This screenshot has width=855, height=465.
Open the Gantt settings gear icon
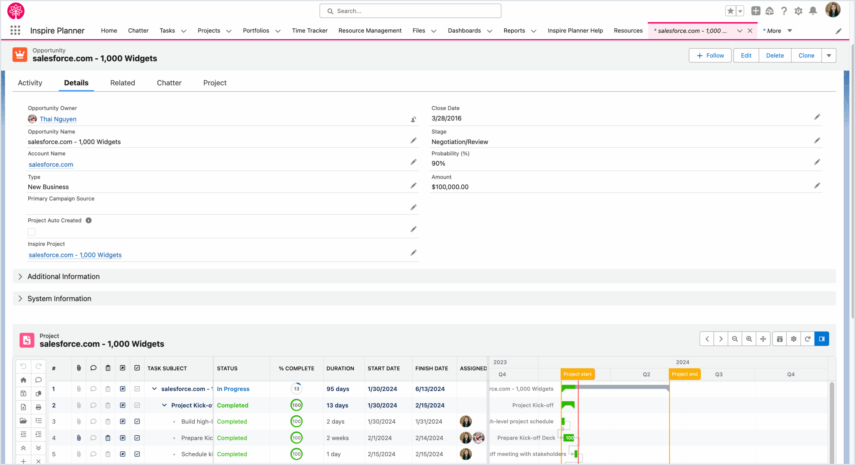point(794,339)
